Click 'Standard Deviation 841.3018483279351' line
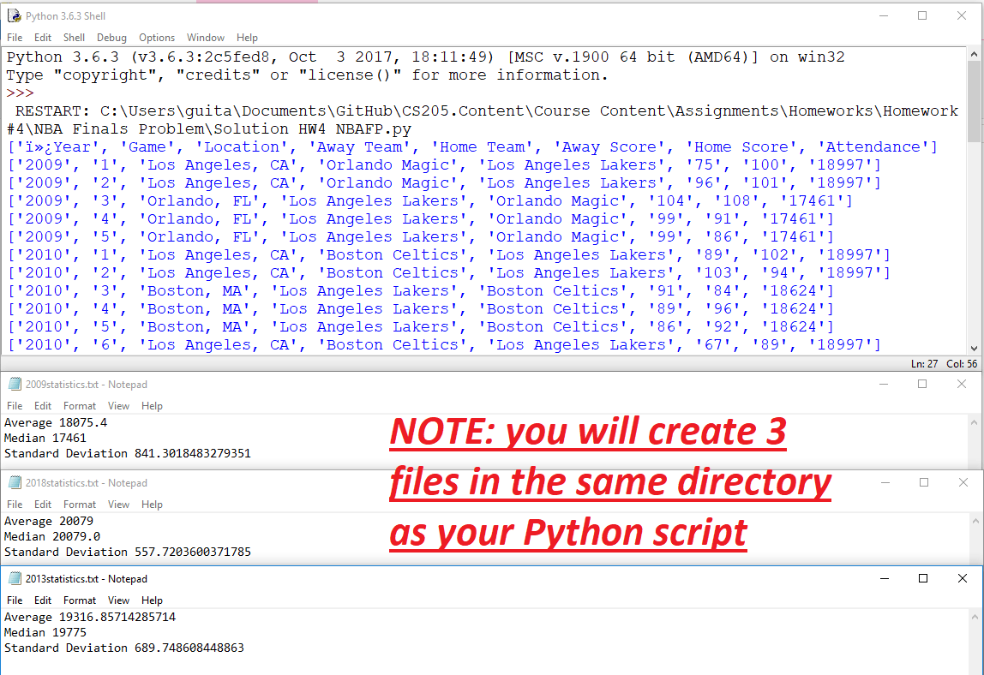Viewport: 984px width, 675px height. coord(128,453)
